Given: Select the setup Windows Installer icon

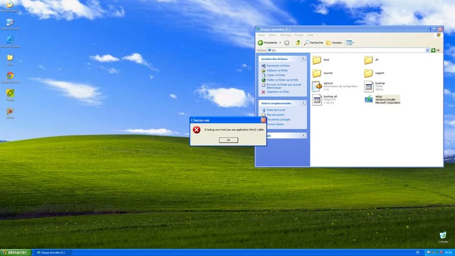Looking at the screenshot, I should point(369,99).
